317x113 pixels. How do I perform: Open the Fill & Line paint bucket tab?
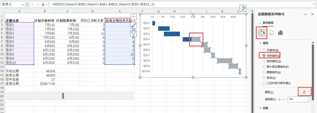pyautogui.click(x=262, y=32)
